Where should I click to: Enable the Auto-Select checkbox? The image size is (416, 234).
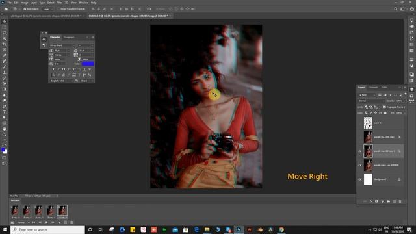(25, 9)
